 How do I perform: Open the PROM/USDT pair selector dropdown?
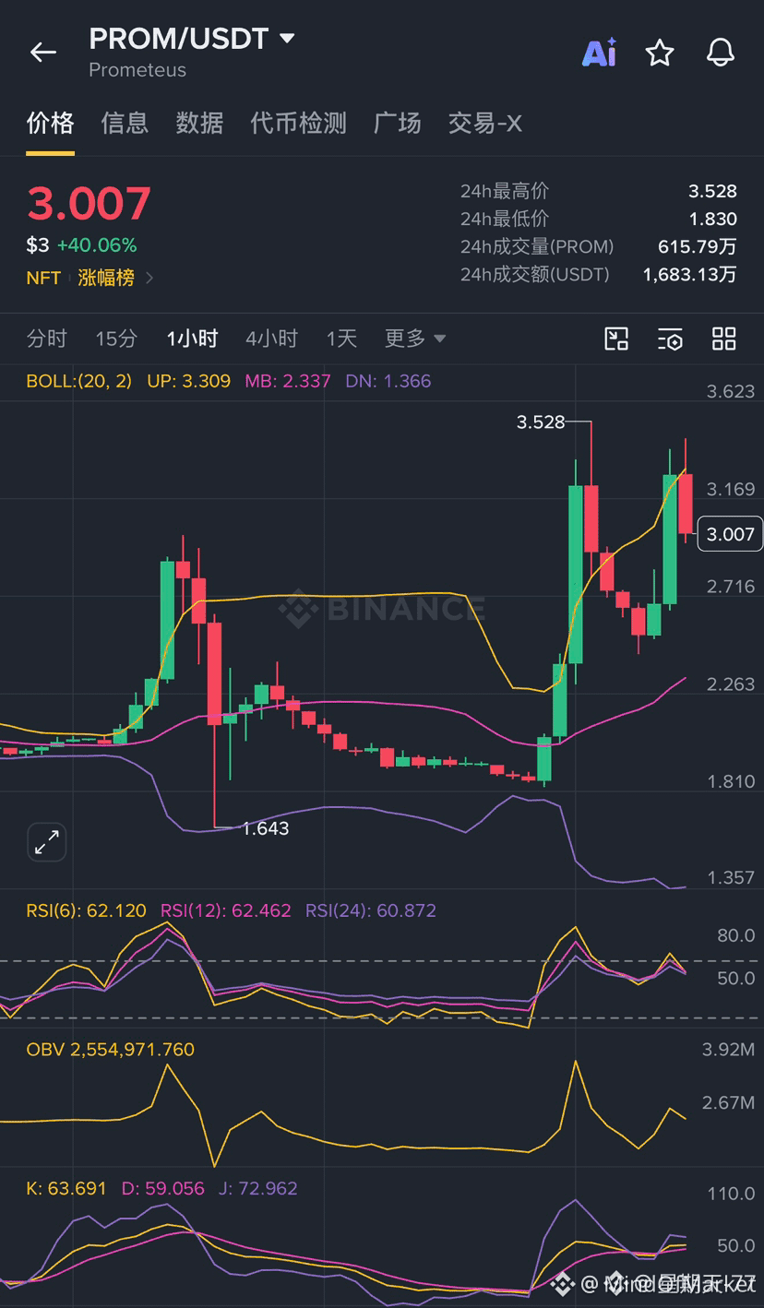pyautogui.click(x=287, y=39)
